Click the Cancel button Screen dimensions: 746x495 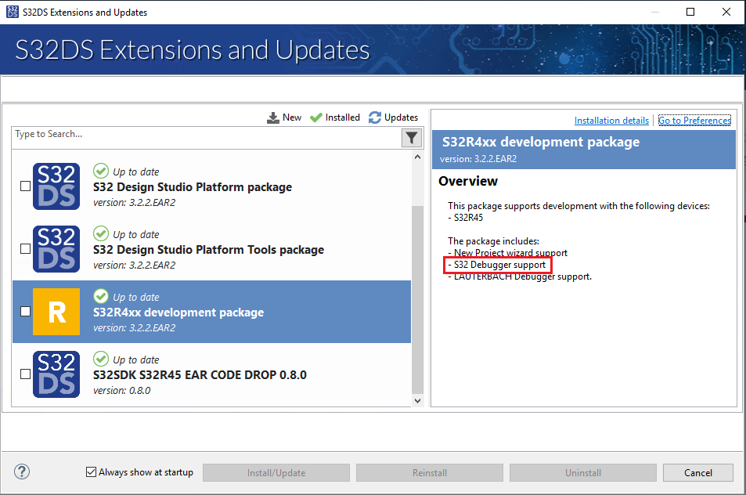[x=697, y=472]
